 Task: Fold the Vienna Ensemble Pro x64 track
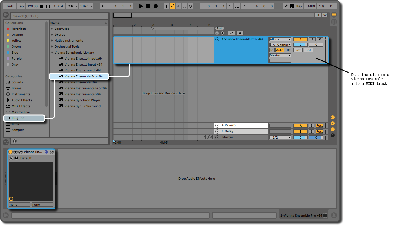point(217,39)
